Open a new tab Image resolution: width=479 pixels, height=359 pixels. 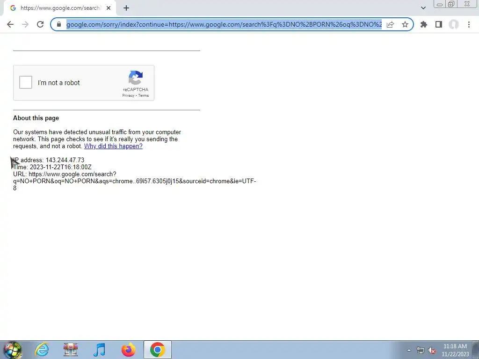[x=126, y=8]
